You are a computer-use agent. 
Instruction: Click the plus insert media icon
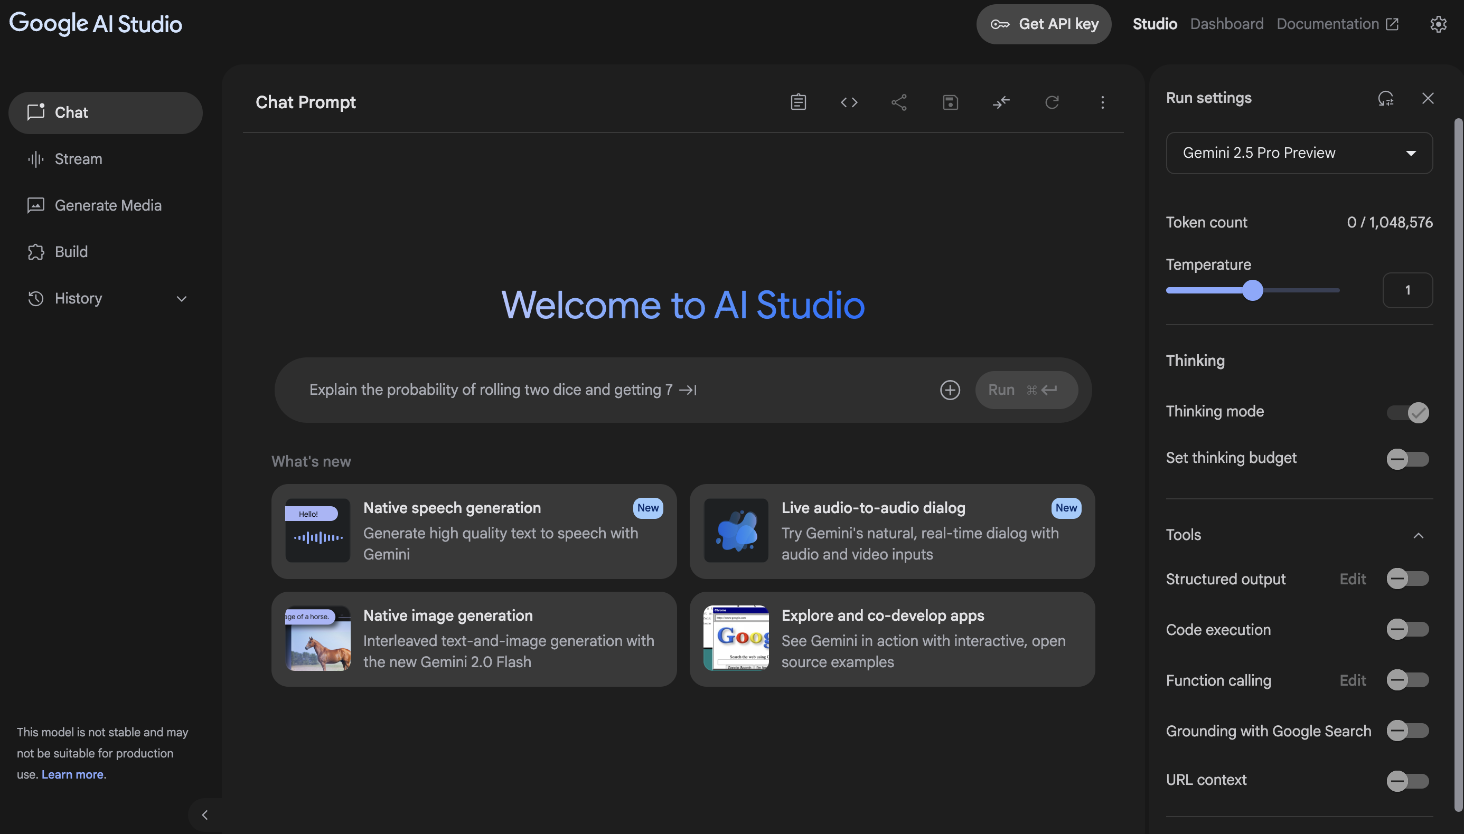(x=950, y=390)
